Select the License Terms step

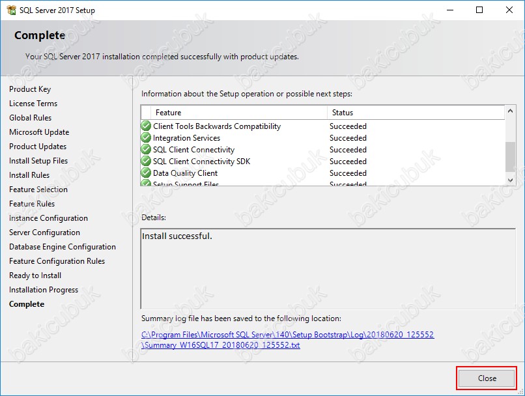tap(33, 104)
